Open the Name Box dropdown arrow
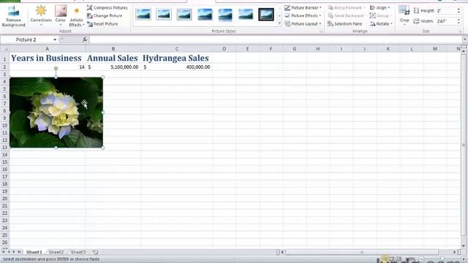Viewport: 468px width, 263px height. click(55, 39)
